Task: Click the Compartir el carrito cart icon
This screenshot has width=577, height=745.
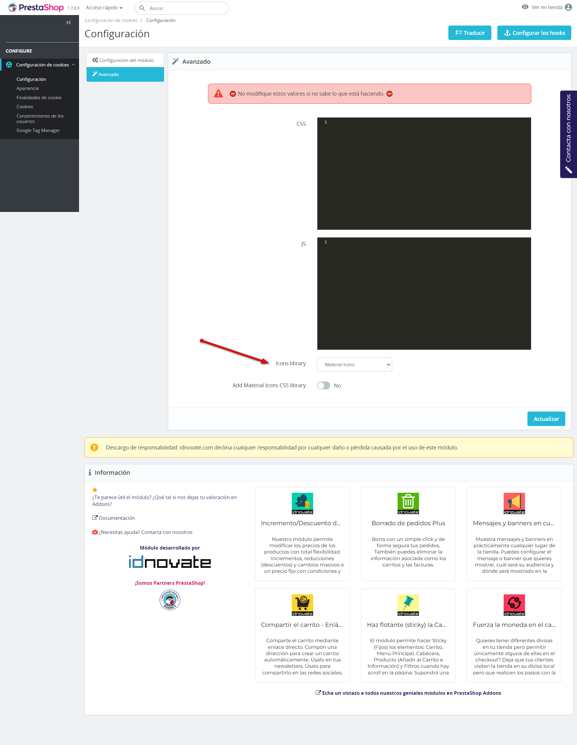Action: point(302,605)
